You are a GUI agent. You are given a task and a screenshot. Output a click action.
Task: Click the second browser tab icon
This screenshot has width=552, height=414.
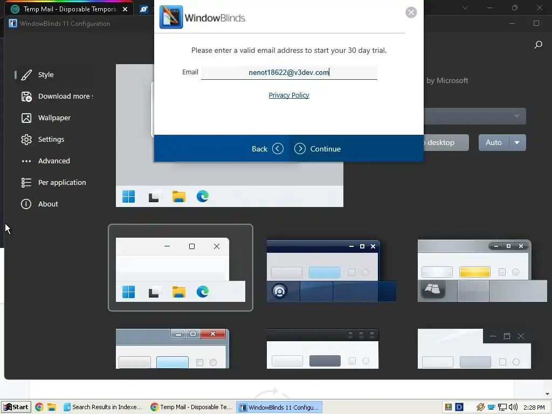[143, 9]
